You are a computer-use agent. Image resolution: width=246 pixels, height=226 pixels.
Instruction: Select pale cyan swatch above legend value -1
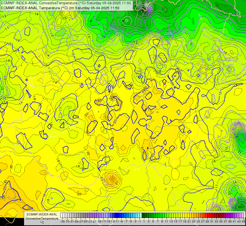click(141, 215)
